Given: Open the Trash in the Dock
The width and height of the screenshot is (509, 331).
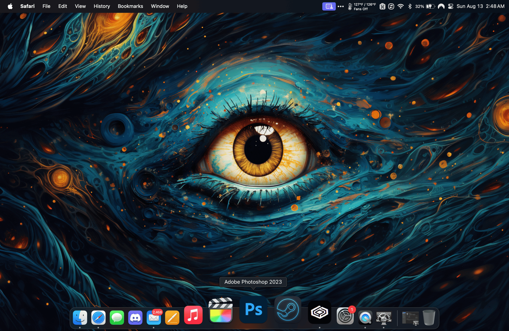Looking at the screenshot, I should click(x=429, y=317).
